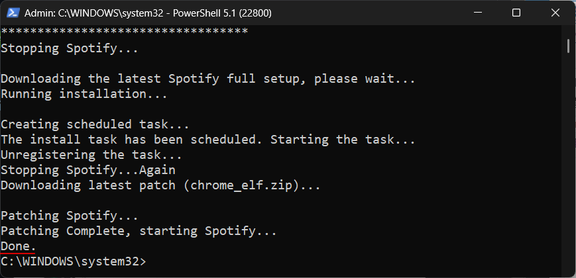Click the row of asterisks at the top

point(124,31)
